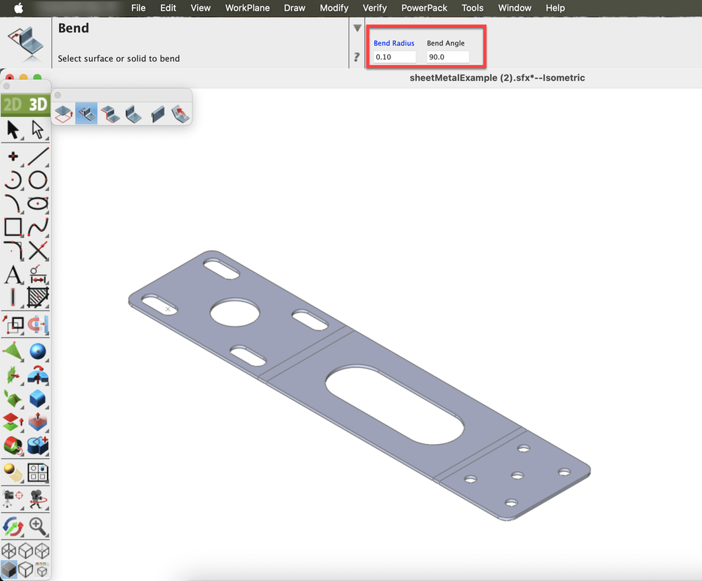Select the Spline curve tool
The image size is (702, 581).
click(38, 227)
